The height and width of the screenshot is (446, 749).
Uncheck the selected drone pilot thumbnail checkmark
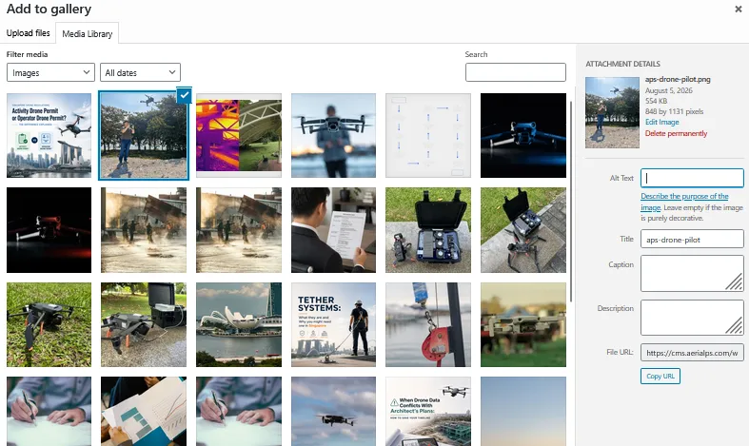(x=184, y=95)
